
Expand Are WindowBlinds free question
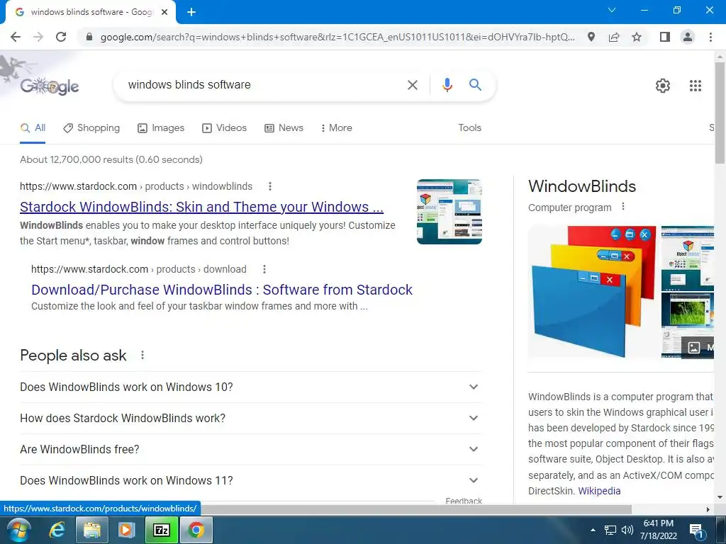pos(251,449)
